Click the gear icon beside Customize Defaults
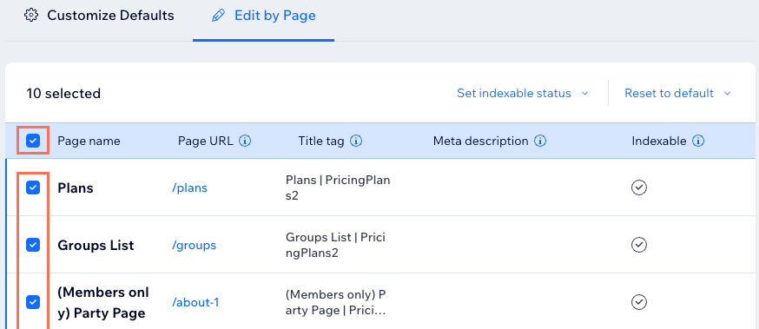 click(31, 16)
